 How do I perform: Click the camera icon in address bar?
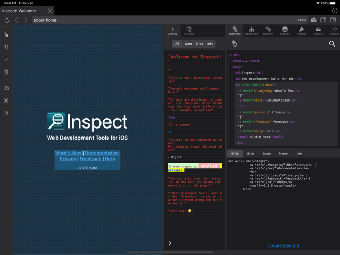click(314, 20)
